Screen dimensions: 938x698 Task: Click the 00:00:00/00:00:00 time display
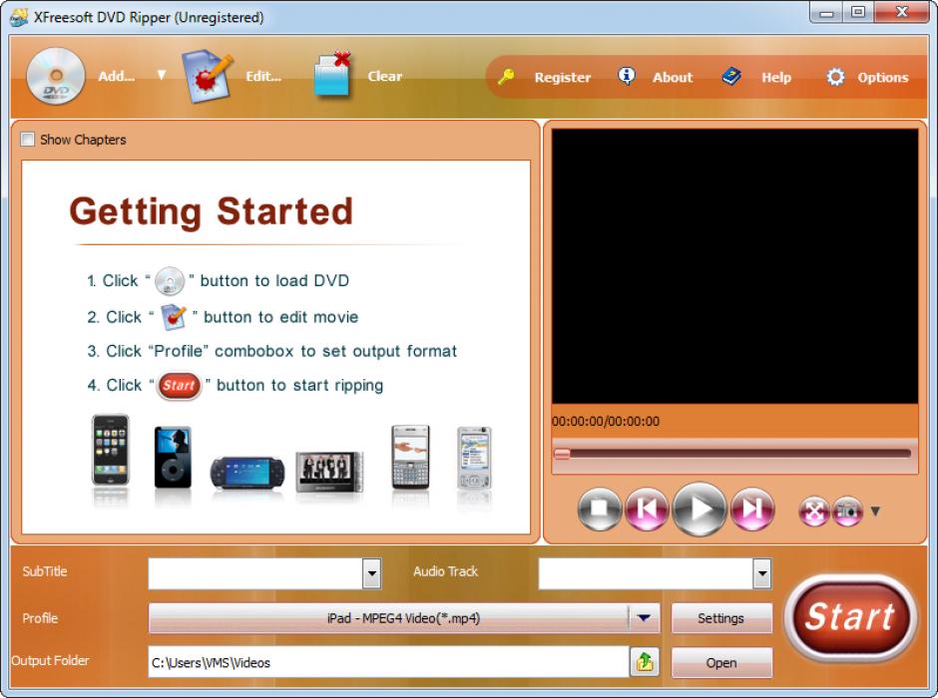[606, 422]
